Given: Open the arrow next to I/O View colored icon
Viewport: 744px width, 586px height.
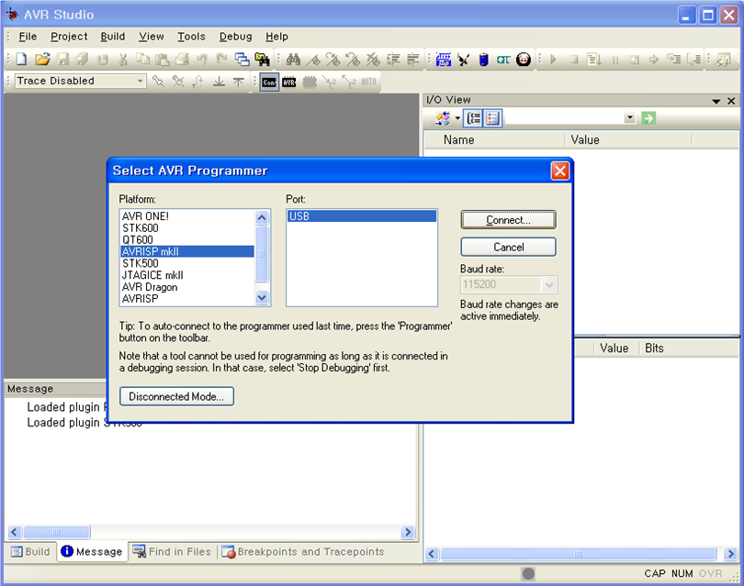Looking at the screenshot, I should [457, 118].
